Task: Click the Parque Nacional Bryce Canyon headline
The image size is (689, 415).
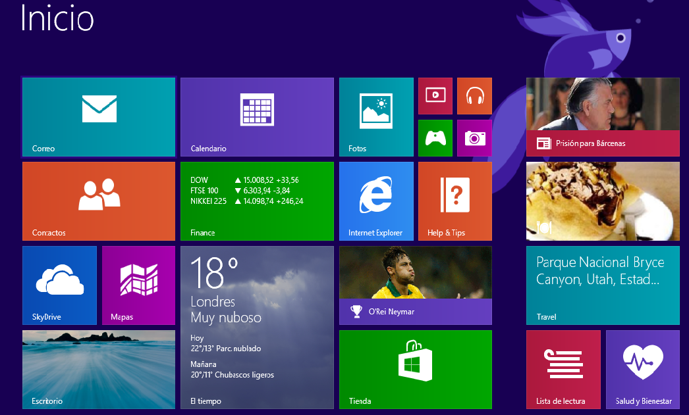Action: click(600, 271)
